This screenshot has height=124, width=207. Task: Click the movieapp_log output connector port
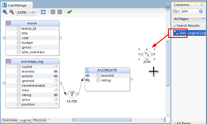click(60, 83)
